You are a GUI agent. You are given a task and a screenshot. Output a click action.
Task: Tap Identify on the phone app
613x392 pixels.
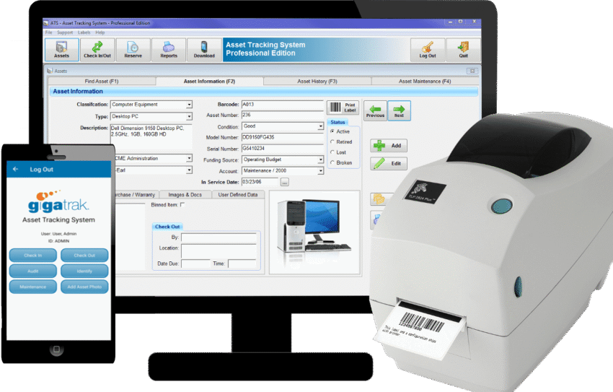[84, 271]
